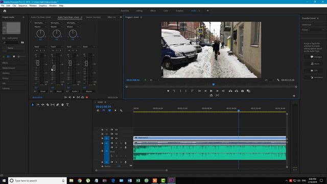Viewport: 327px width, 184px height.
Task: Toggle V2 track output eye
Action: pos(116,134)
